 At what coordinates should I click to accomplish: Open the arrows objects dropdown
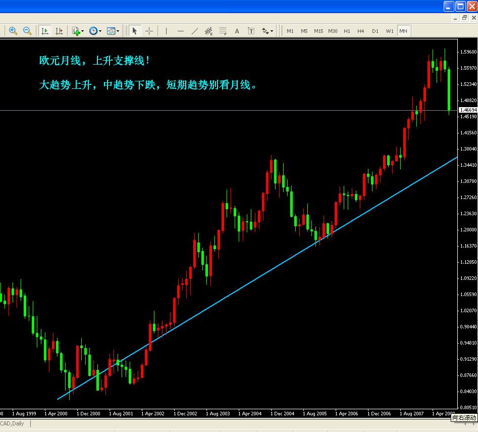point(268,31)
